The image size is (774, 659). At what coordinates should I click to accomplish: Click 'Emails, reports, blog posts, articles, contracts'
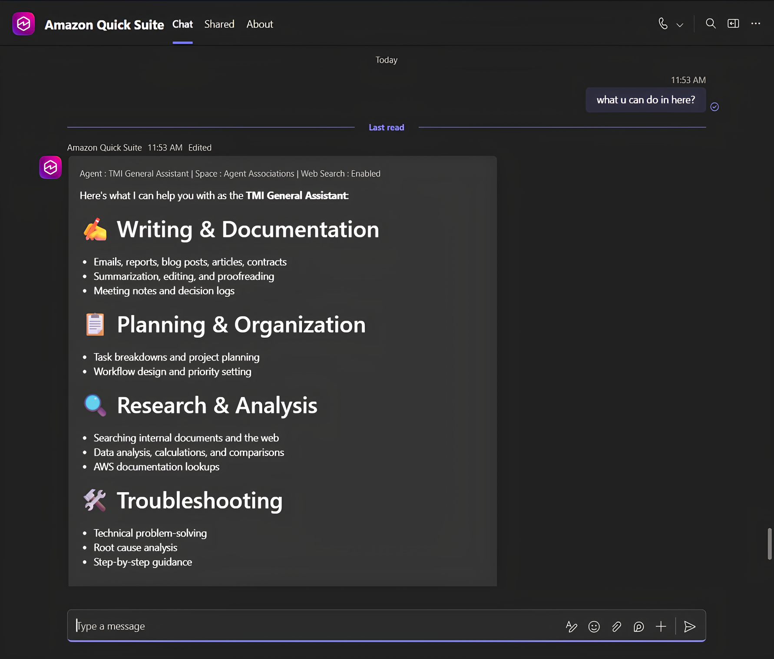pyautogui.click(x=190, y=262)
